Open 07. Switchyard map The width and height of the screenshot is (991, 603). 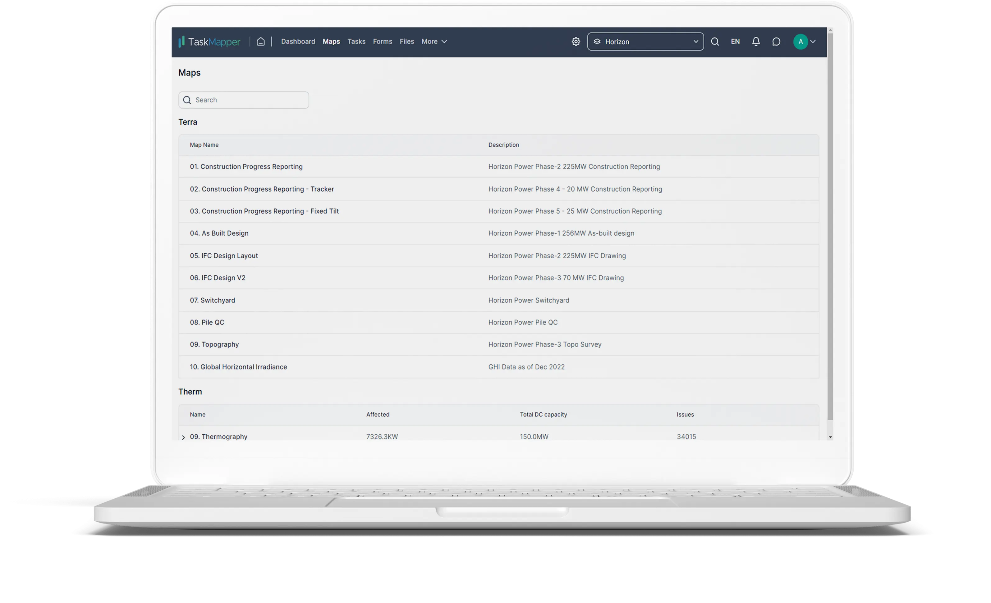(212, 300)
